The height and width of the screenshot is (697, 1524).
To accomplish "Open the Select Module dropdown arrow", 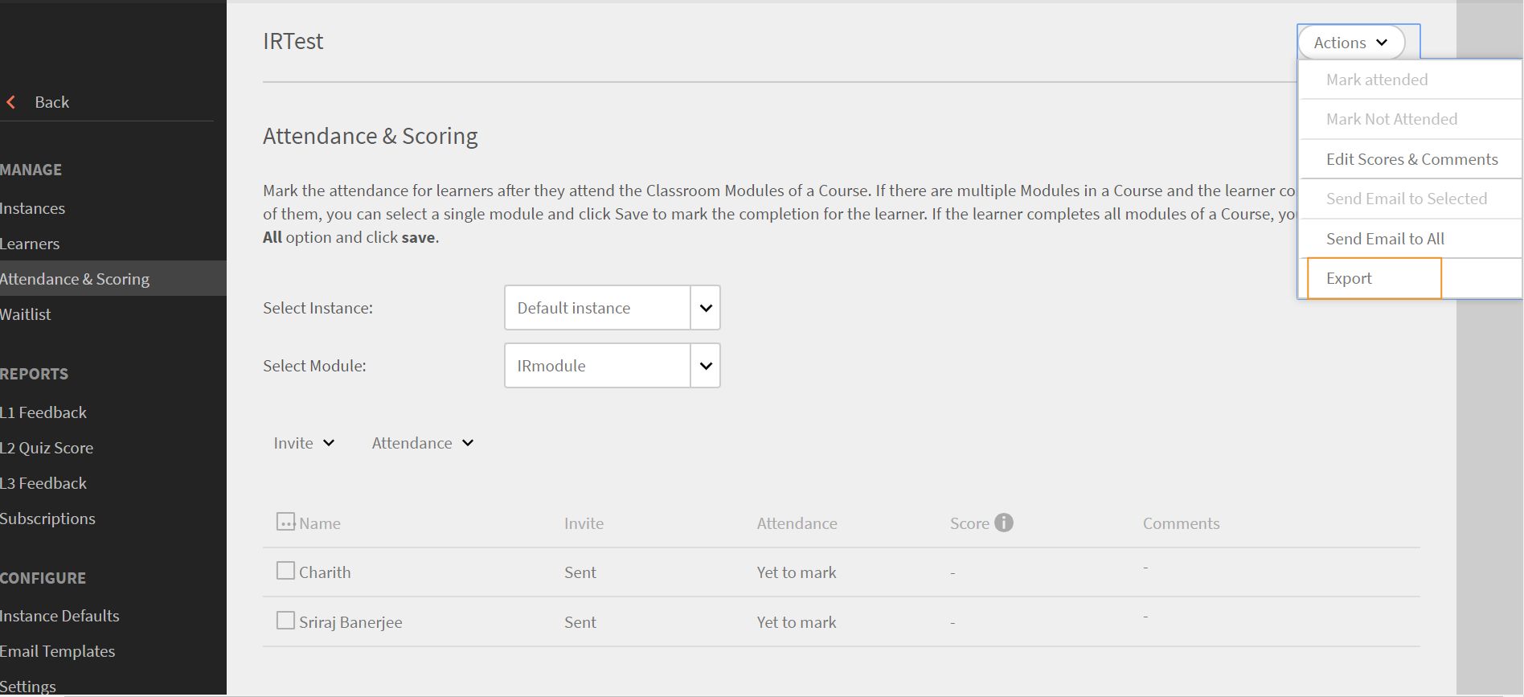I will tap(706, 366).
